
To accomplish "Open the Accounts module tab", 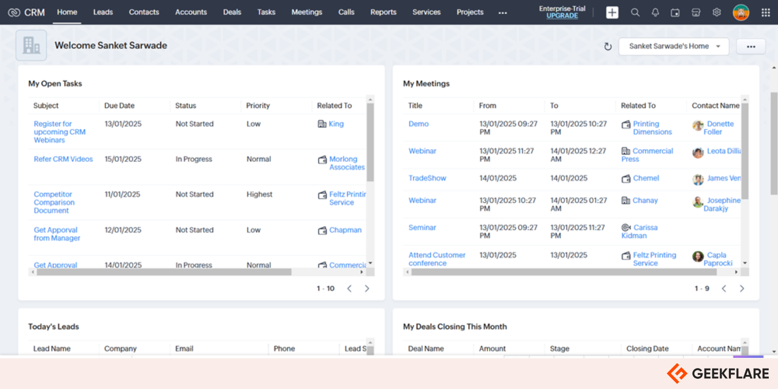I will pos(191,12).
